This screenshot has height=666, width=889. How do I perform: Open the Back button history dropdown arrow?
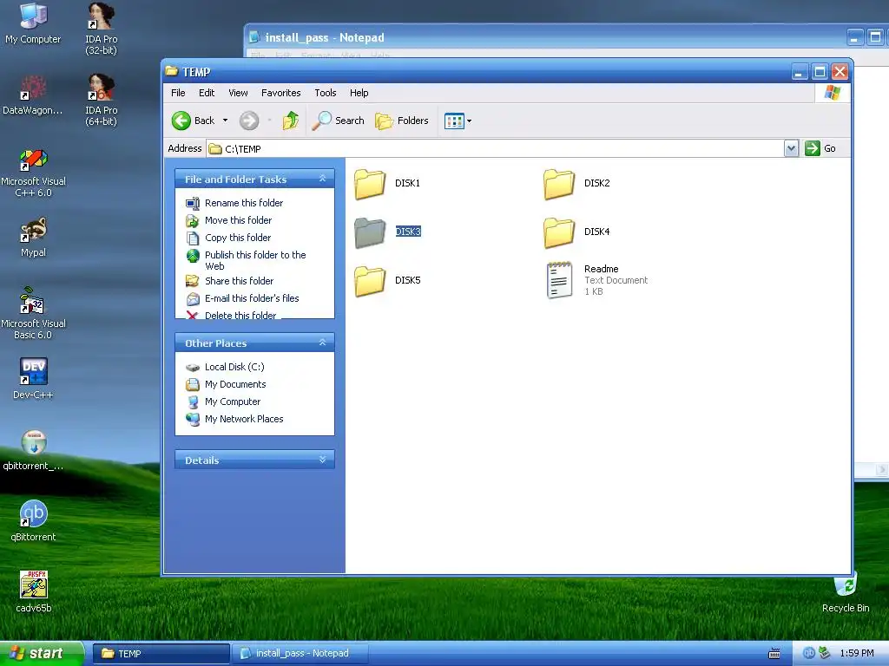(x=225, y=121)
